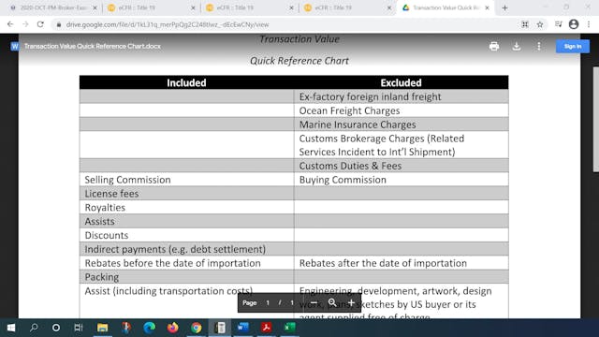Open the Windows Start menu
This screenshot has width=599, height=337.
coord(11,328)
